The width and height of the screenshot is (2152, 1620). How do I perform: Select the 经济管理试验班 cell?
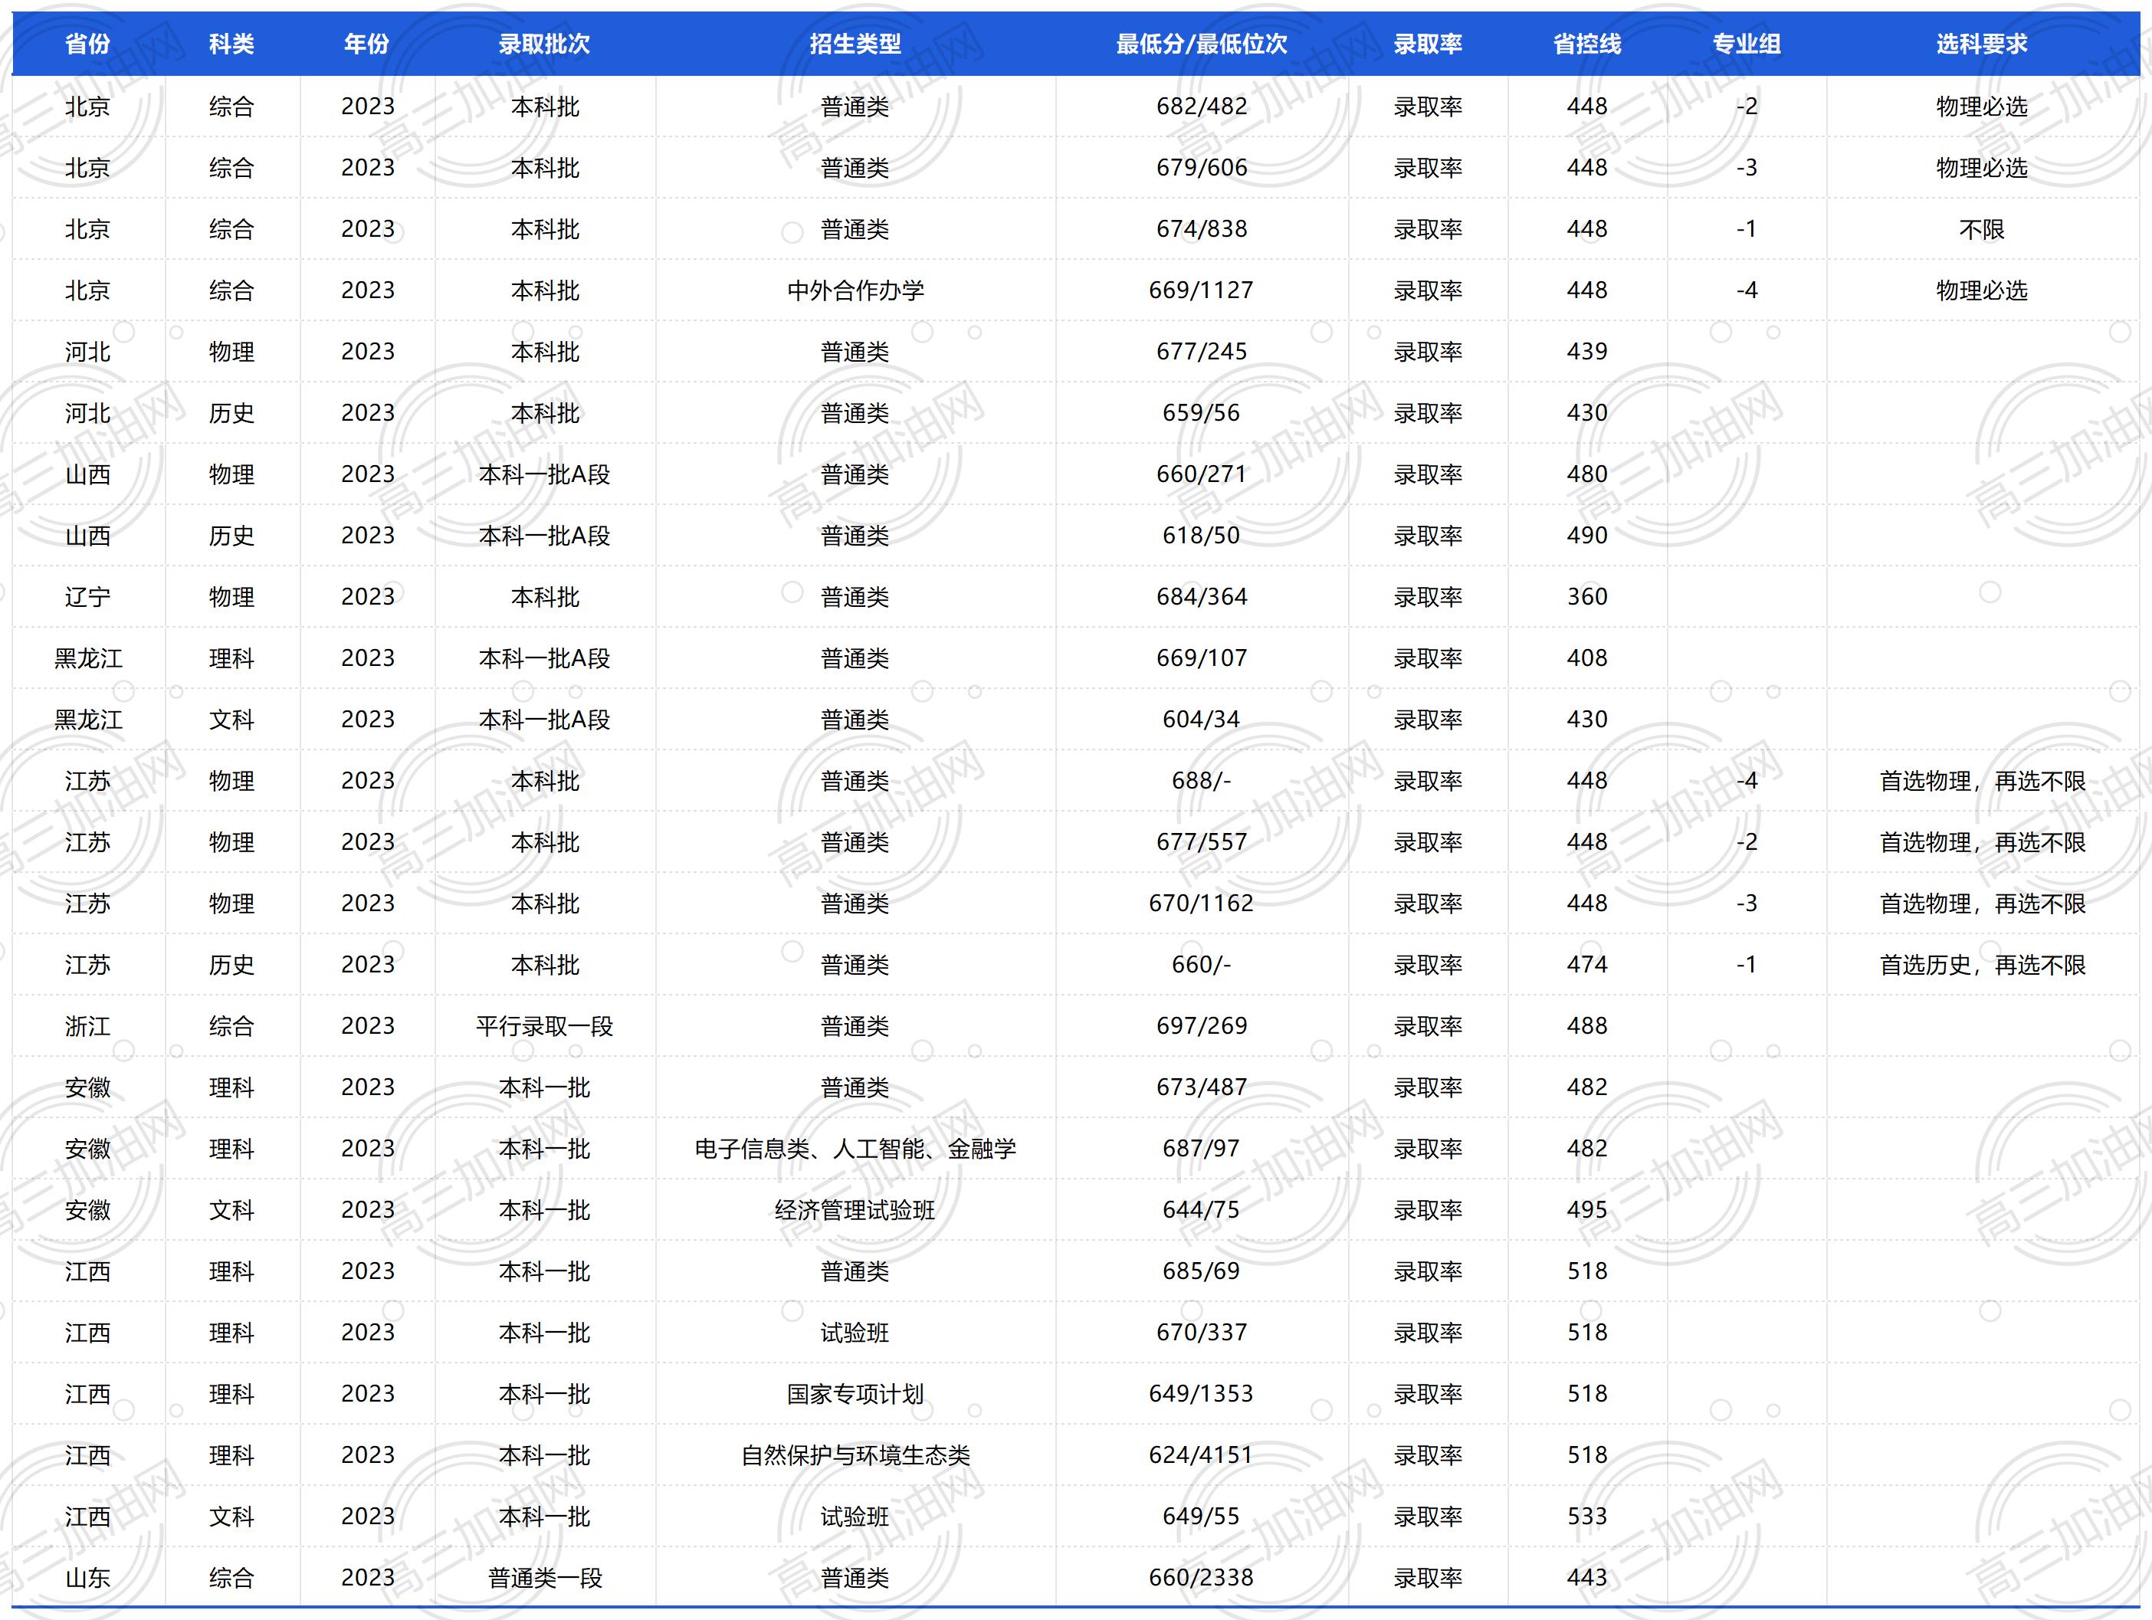coord(855,1209)
